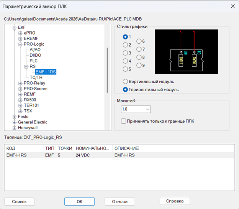The width and height of the screenshot is (239, 209).
Task: Expand the Honeywell tree node
Action: 14,128
